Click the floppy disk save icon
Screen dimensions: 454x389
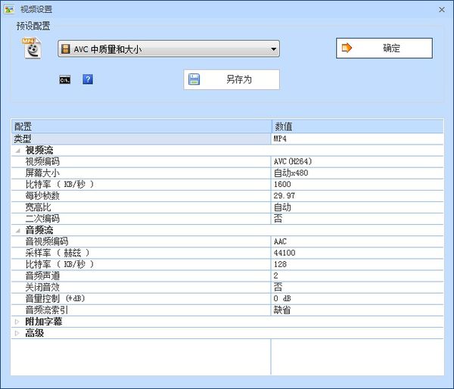194,79
